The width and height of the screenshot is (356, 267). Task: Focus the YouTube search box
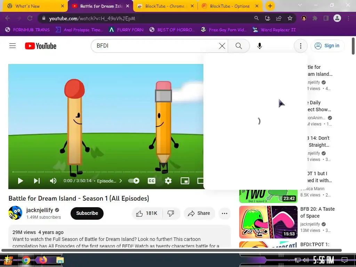pyautogui.click(x=157, y=46)
